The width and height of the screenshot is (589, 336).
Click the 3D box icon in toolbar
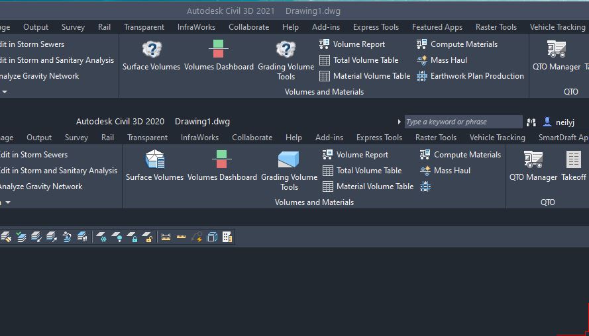(x=212, y=237)
